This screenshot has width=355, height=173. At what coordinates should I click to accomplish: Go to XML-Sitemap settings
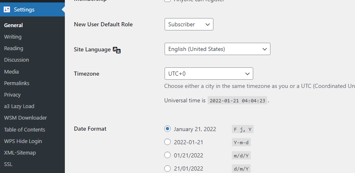20,152
